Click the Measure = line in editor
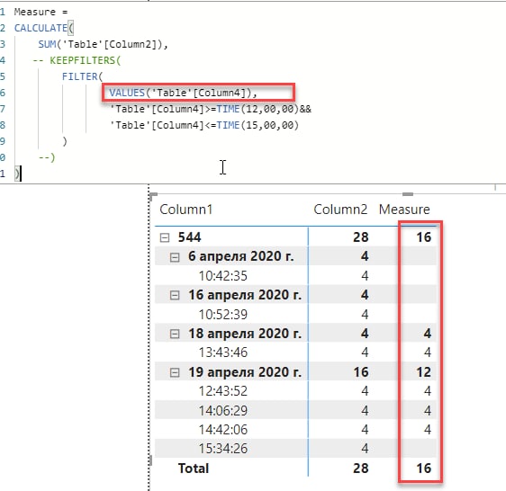This screenshot has width=506, height=491. coord(41,12)
